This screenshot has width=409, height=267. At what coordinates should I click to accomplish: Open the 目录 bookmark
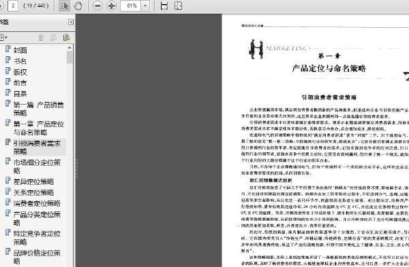[20, 94]
